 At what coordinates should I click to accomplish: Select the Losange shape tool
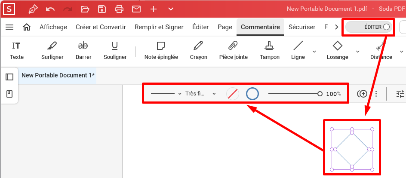[x=337, y=51]
